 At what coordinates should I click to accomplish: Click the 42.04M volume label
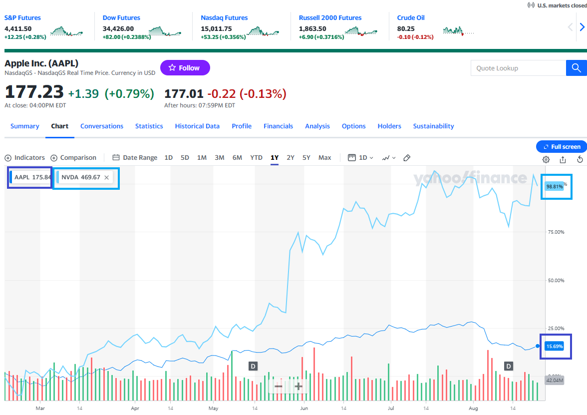pos(555,380)
